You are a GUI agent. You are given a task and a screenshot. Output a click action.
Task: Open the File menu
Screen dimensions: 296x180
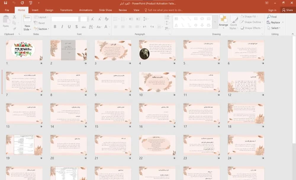pos(7,10)
